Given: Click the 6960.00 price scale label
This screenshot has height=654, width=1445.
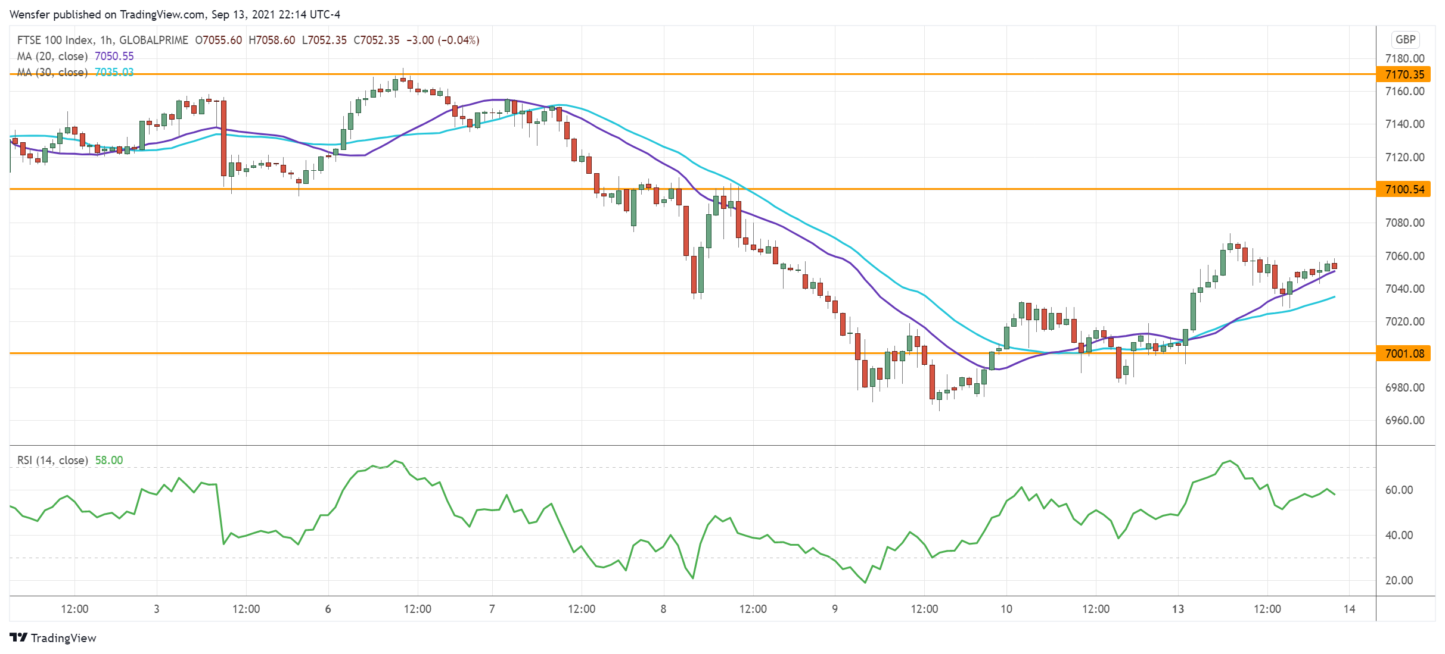Looking at the screenshot, I should (x=1404, y=420).
